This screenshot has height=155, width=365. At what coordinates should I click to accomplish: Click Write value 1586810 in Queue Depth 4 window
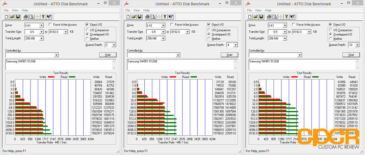pyautogui.click(x=218, y=130)
